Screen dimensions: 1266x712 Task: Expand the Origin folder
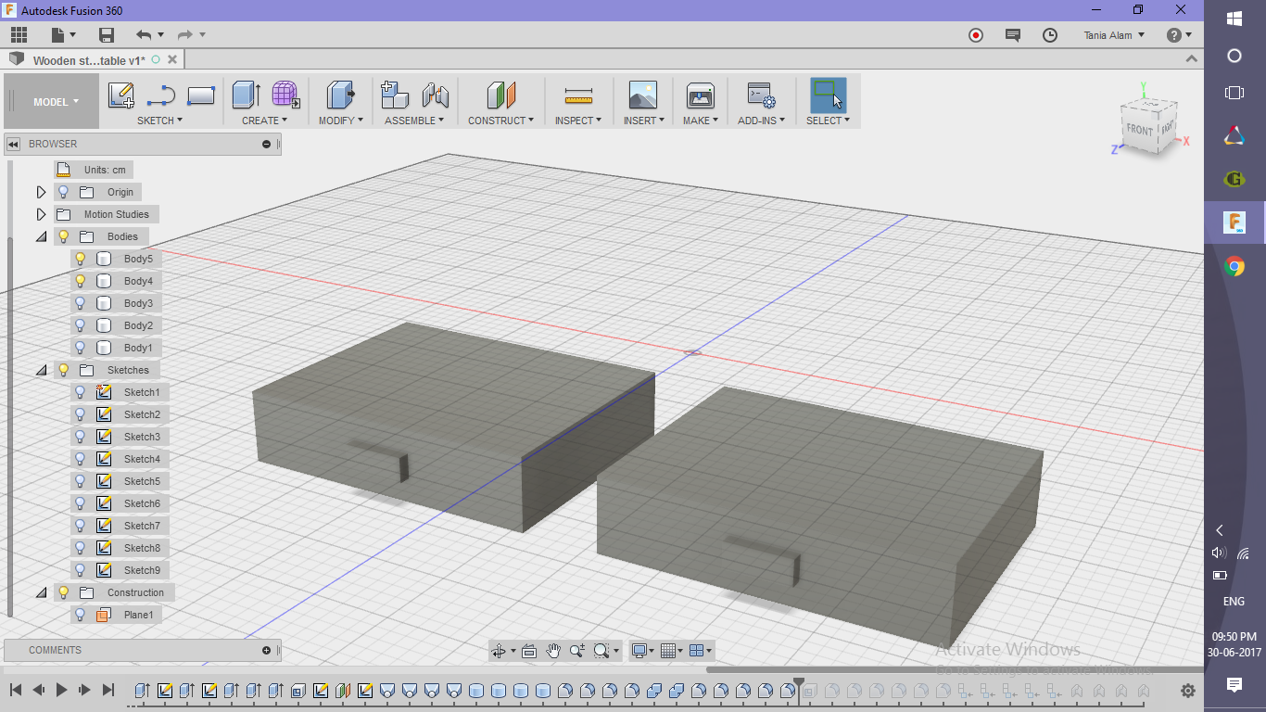tap(41, 192)
